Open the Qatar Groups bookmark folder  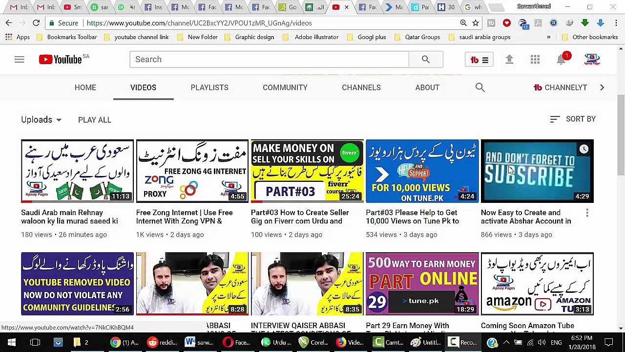(417, 37)
